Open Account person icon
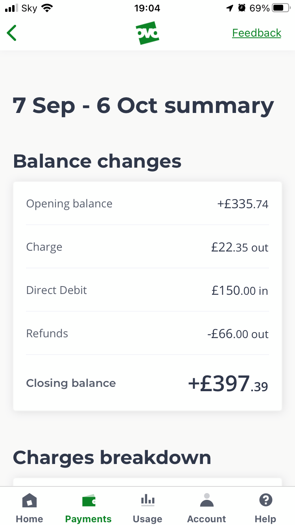 (206, 500)
